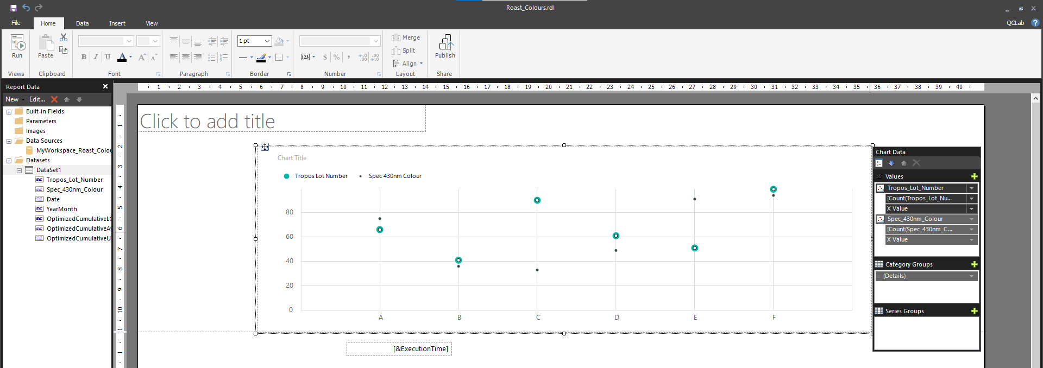The height and width of the screenshot is (368, 1043).
Task: Delete selected Report Data item
Action: pyautogui.click(x=54, y=99)
